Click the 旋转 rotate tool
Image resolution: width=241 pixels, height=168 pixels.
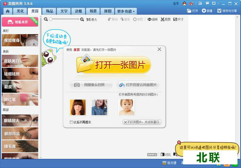click(152, 19)
